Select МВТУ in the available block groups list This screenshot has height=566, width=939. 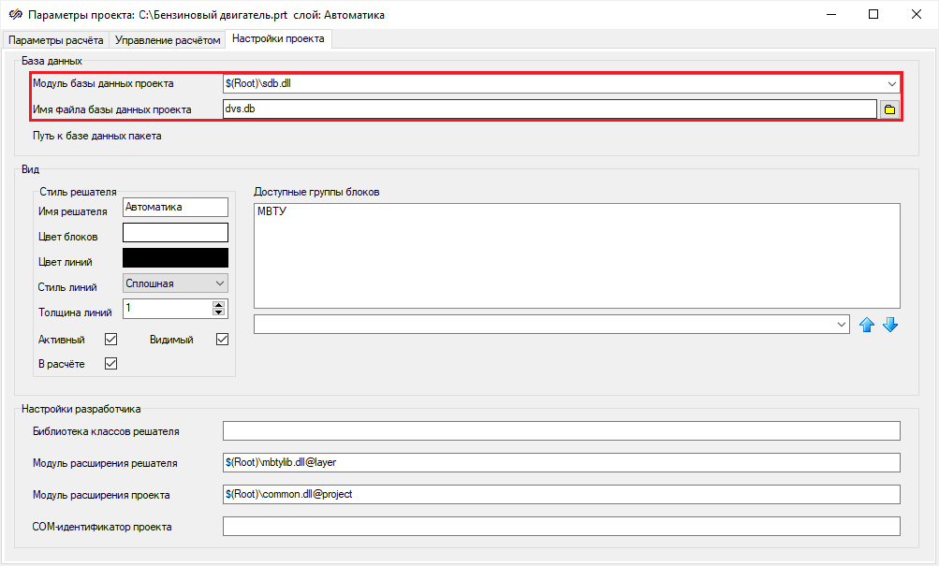click(x=271, y=212)
